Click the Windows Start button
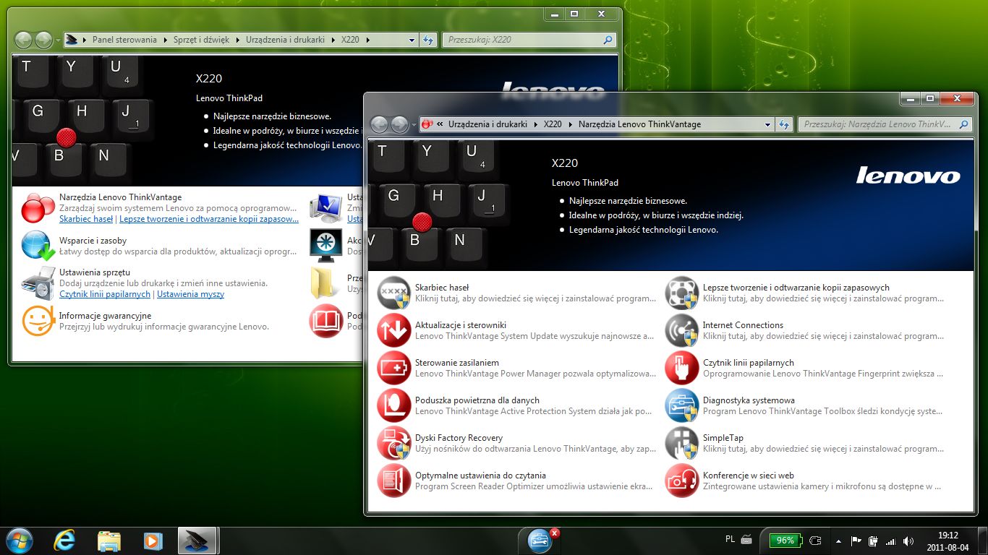 [x=20, y=541]
